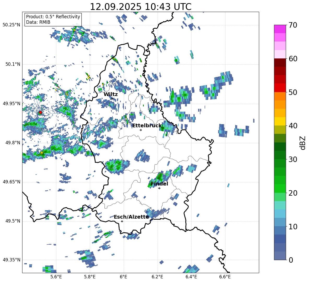Click the dBZ colorbar axis label

click(x=303, y=143)
